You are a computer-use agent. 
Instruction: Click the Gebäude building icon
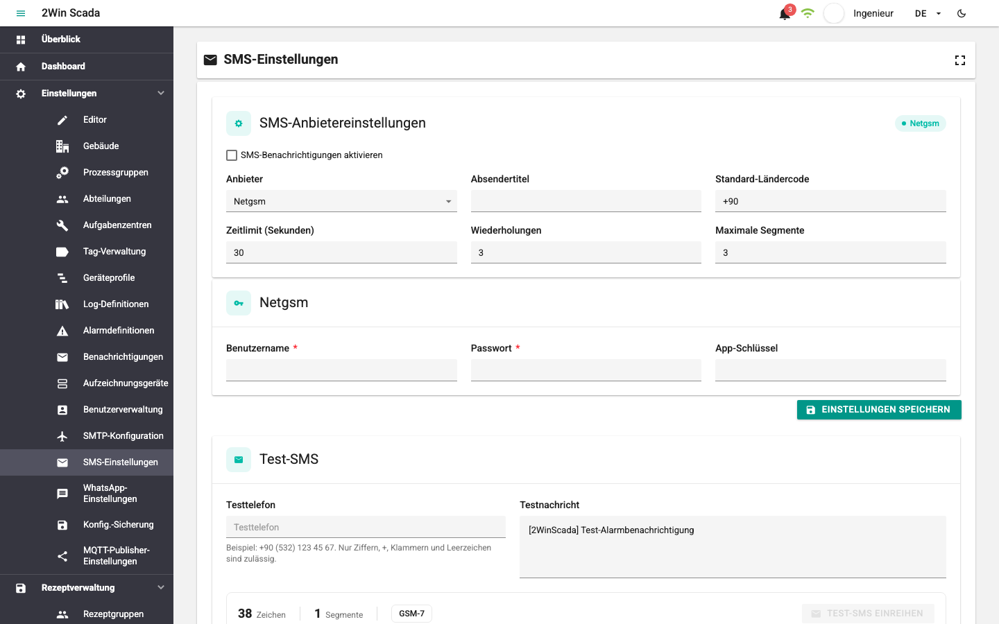click(x=62, y=146)
